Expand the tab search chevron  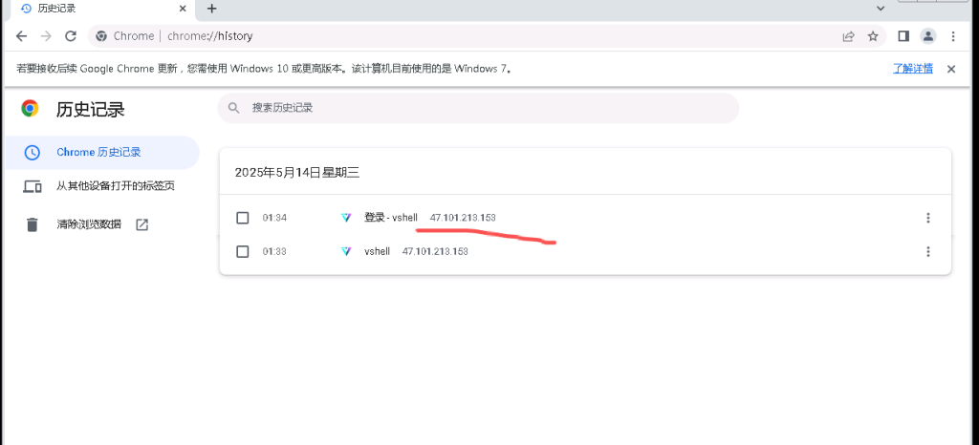pyautogui.click(x=881, y=9)
